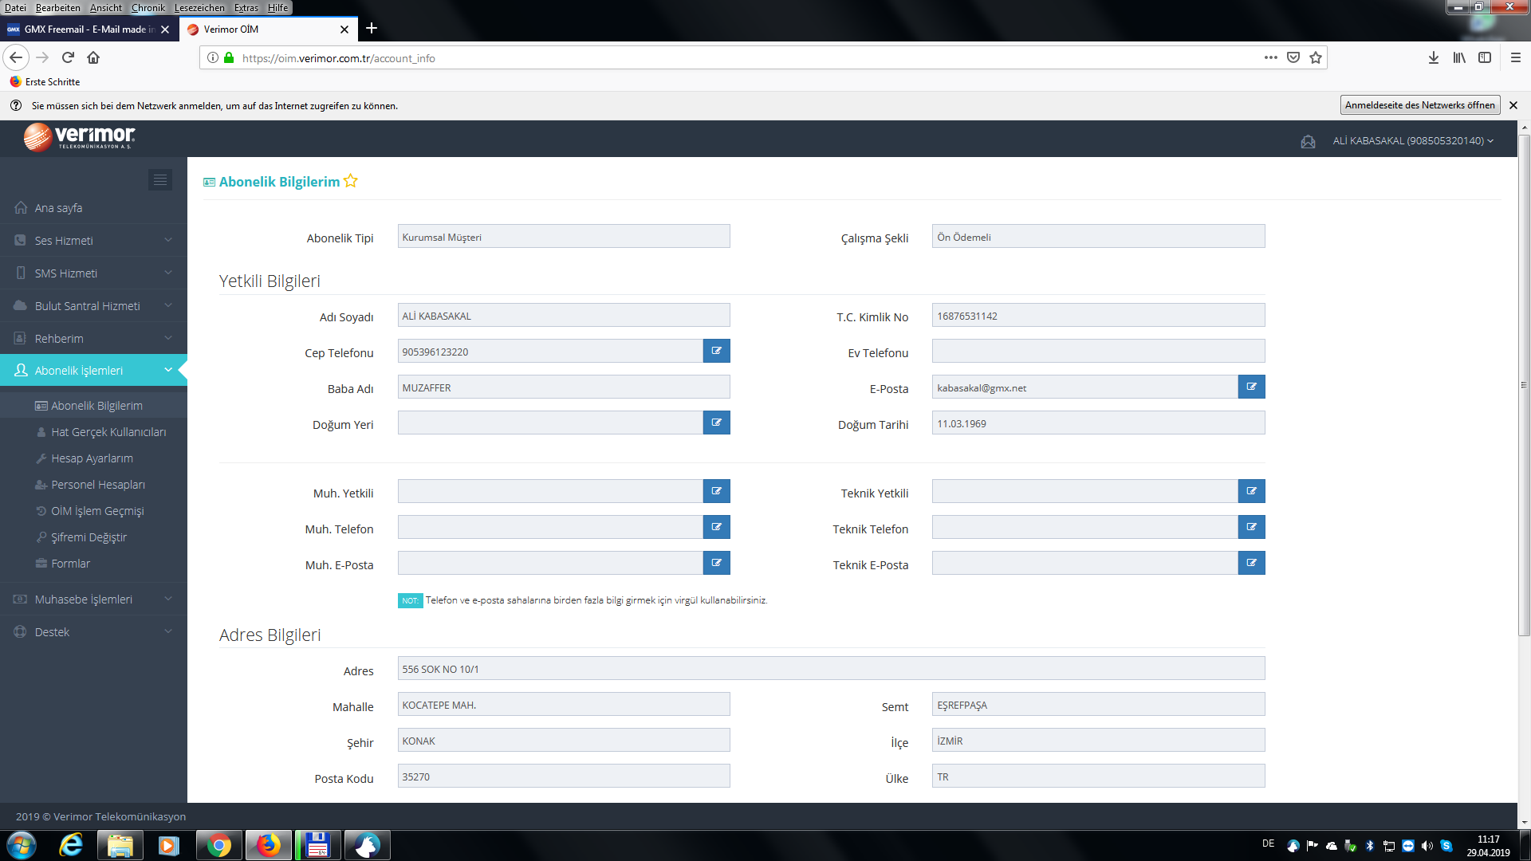Open Erste Schritte bookmark
1531x861 pixels.
(45, 81)
